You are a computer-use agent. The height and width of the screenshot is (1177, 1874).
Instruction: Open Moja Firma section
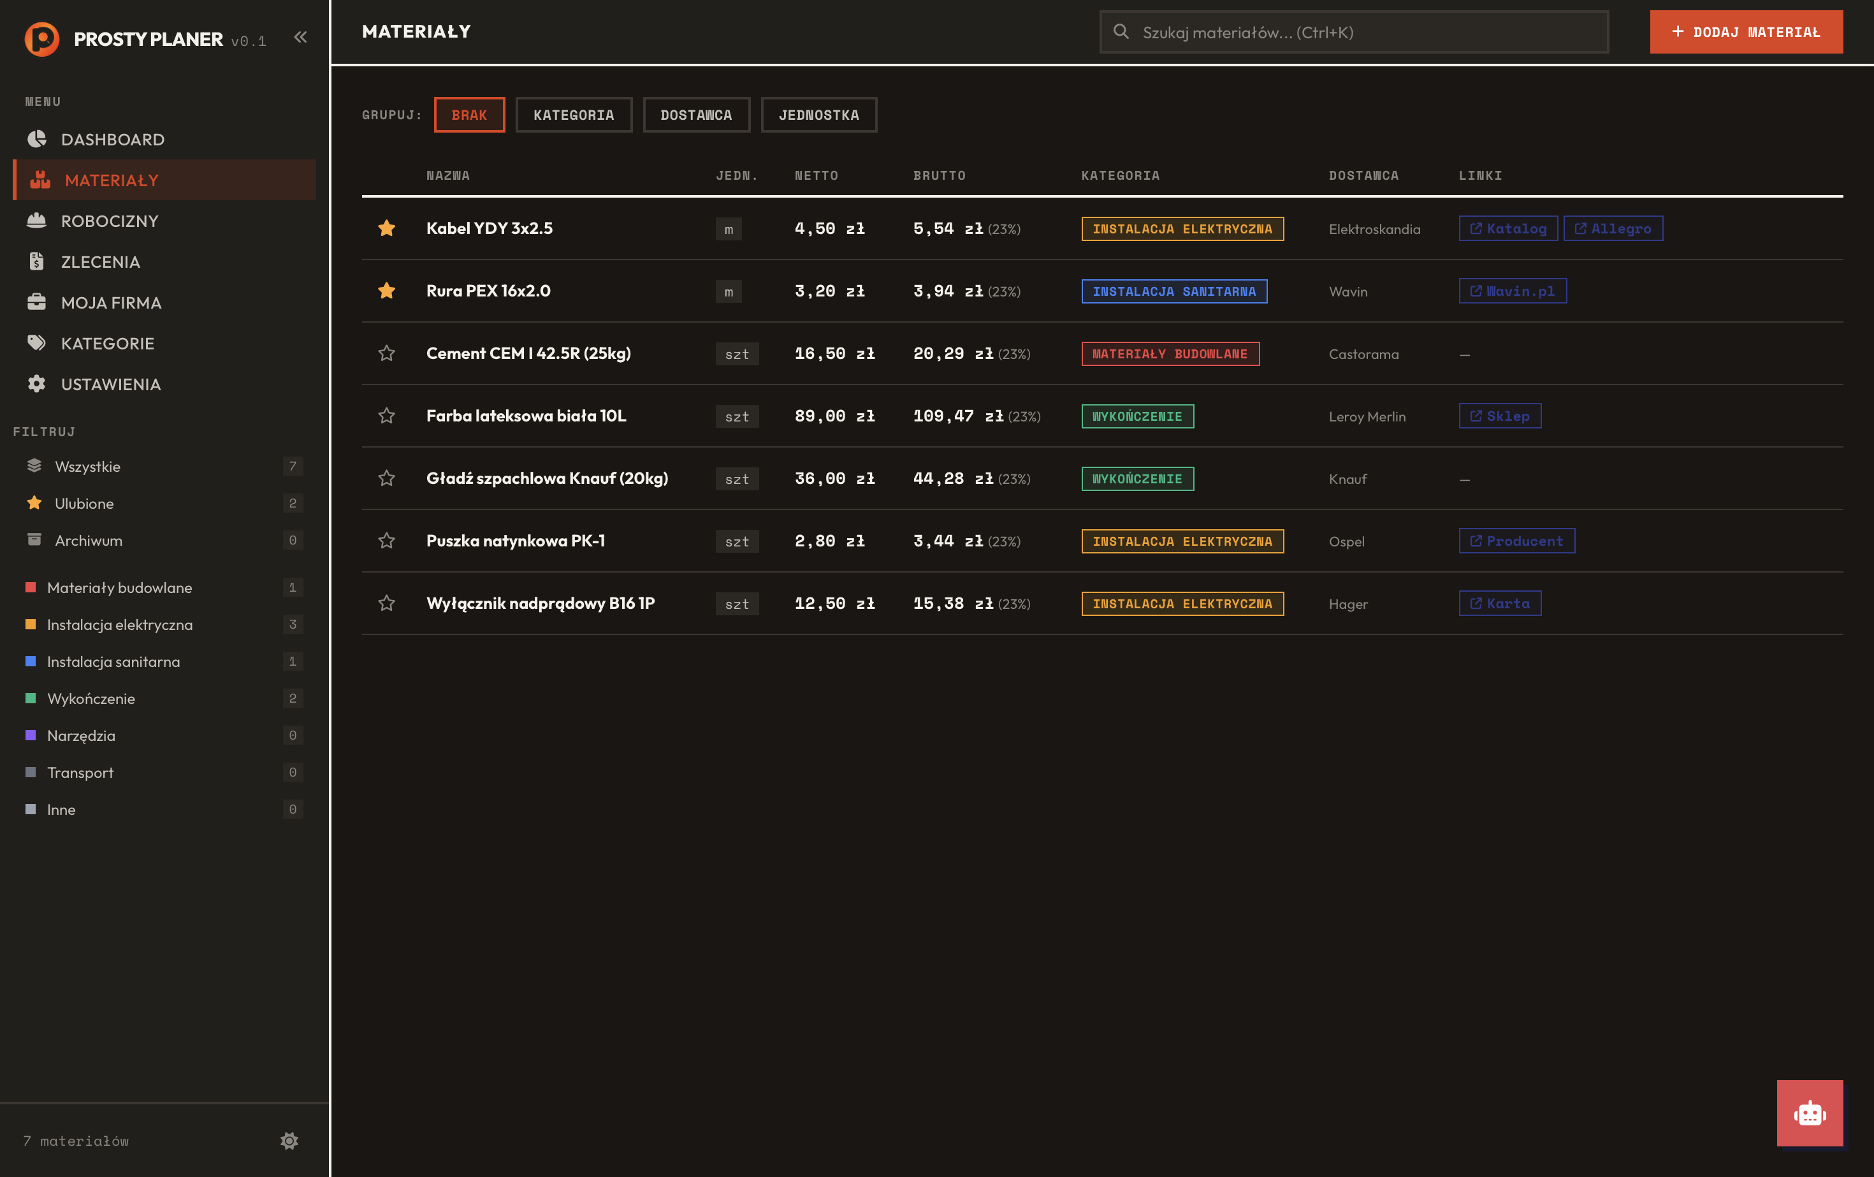112,303
